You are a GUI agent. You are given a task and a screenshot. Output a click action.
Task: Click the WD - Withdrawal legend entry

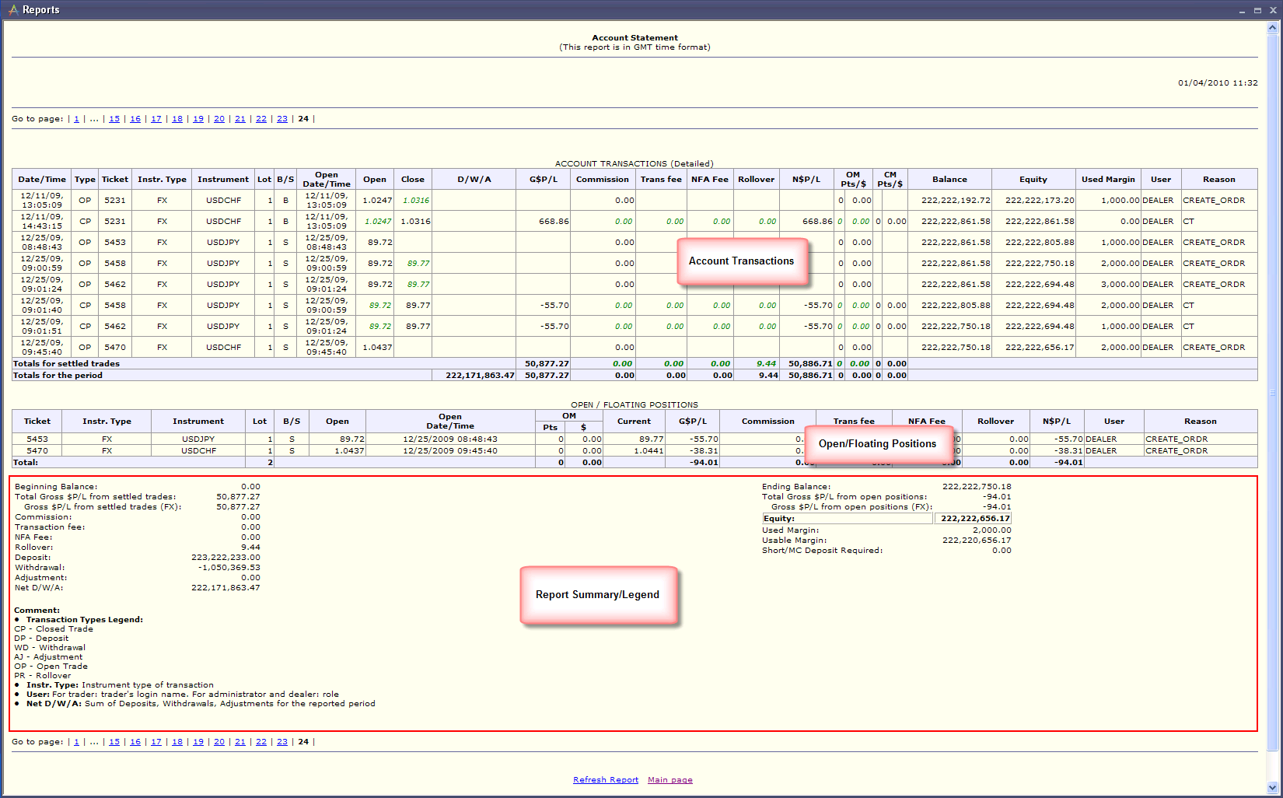50,648
